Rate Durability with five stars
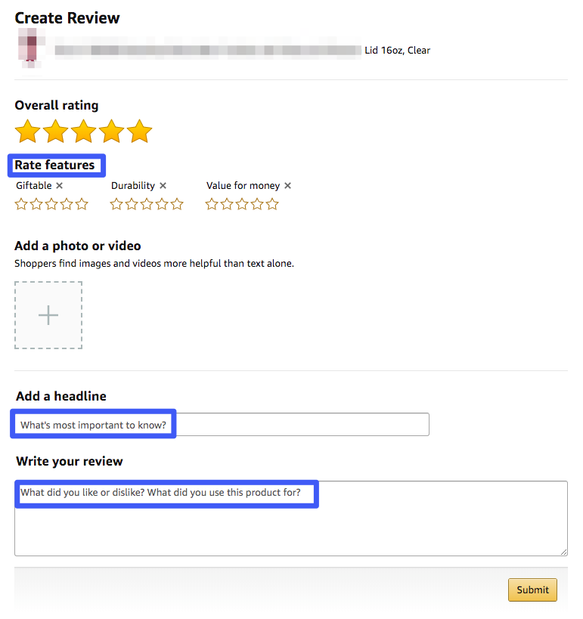Image resolution: width=583 pixels, height=619 pixels. (177, 204)
